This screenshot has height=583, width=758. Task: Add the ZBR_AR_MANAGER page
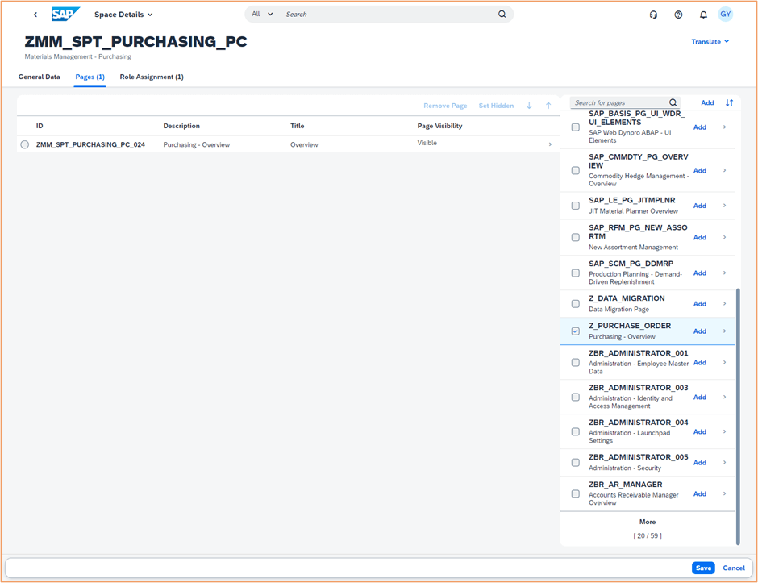699,493
